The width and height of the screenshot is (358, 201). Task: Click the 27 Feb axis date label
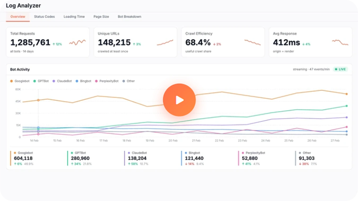coord(335,141)
